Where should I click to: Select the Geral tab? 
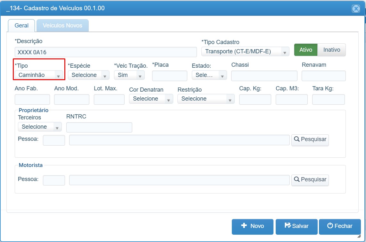point(21,25)
